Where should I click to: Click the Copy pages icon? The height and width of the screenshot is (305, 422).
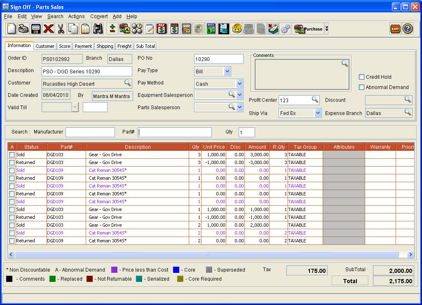pyautogui.click(x=73, y=28)
